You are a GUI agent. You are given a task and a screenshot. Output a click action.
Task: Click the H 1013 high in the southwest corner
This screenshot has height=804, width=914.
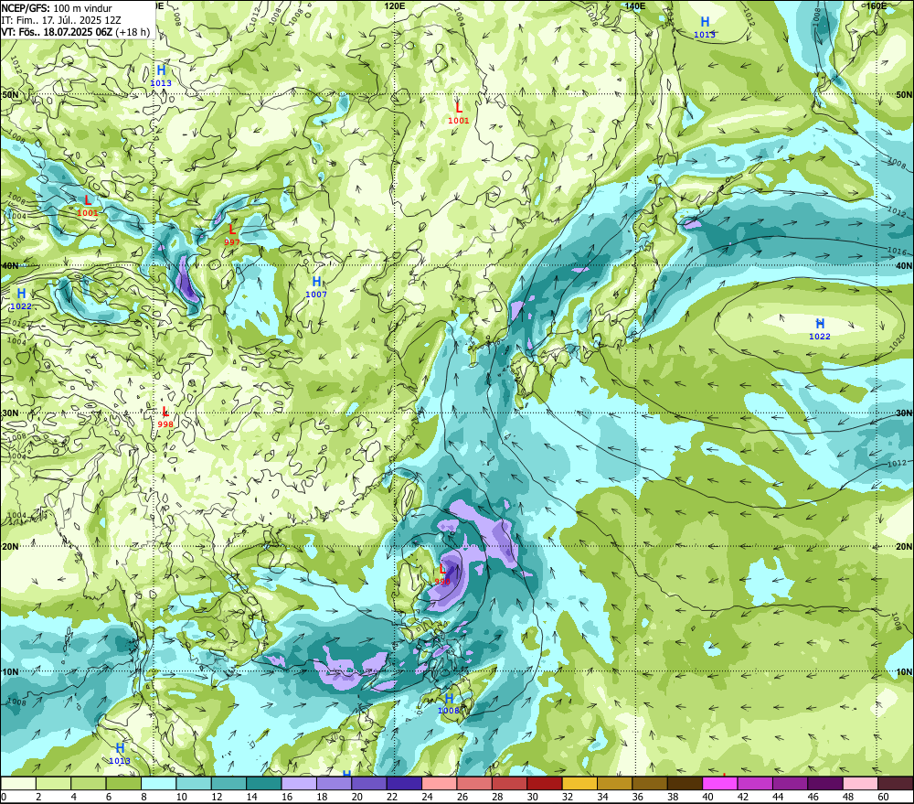tap(120, 754)
